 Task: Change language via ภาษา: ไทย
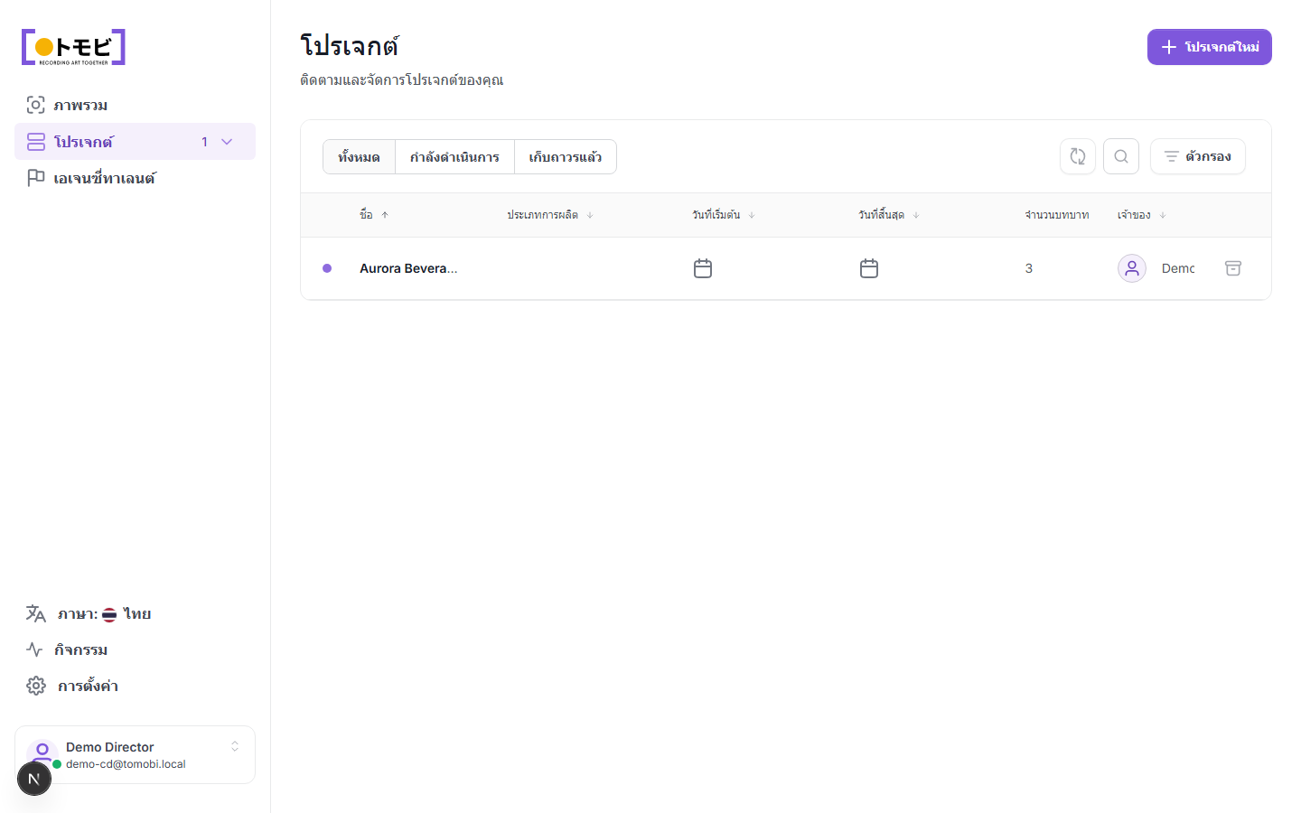[135, 614]
